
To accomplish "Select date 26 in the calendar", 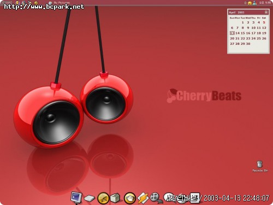I will point(264,38).
